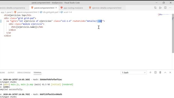Click the {{ejercicio.name}} interpolation text
This screenshot has width=174, height=98.
pos(26,27)
